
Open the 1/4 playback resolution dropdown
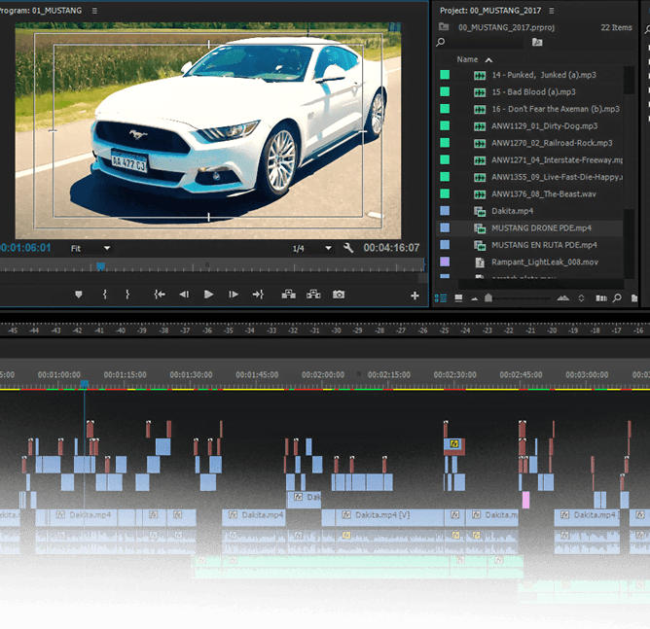click(311, 249)
